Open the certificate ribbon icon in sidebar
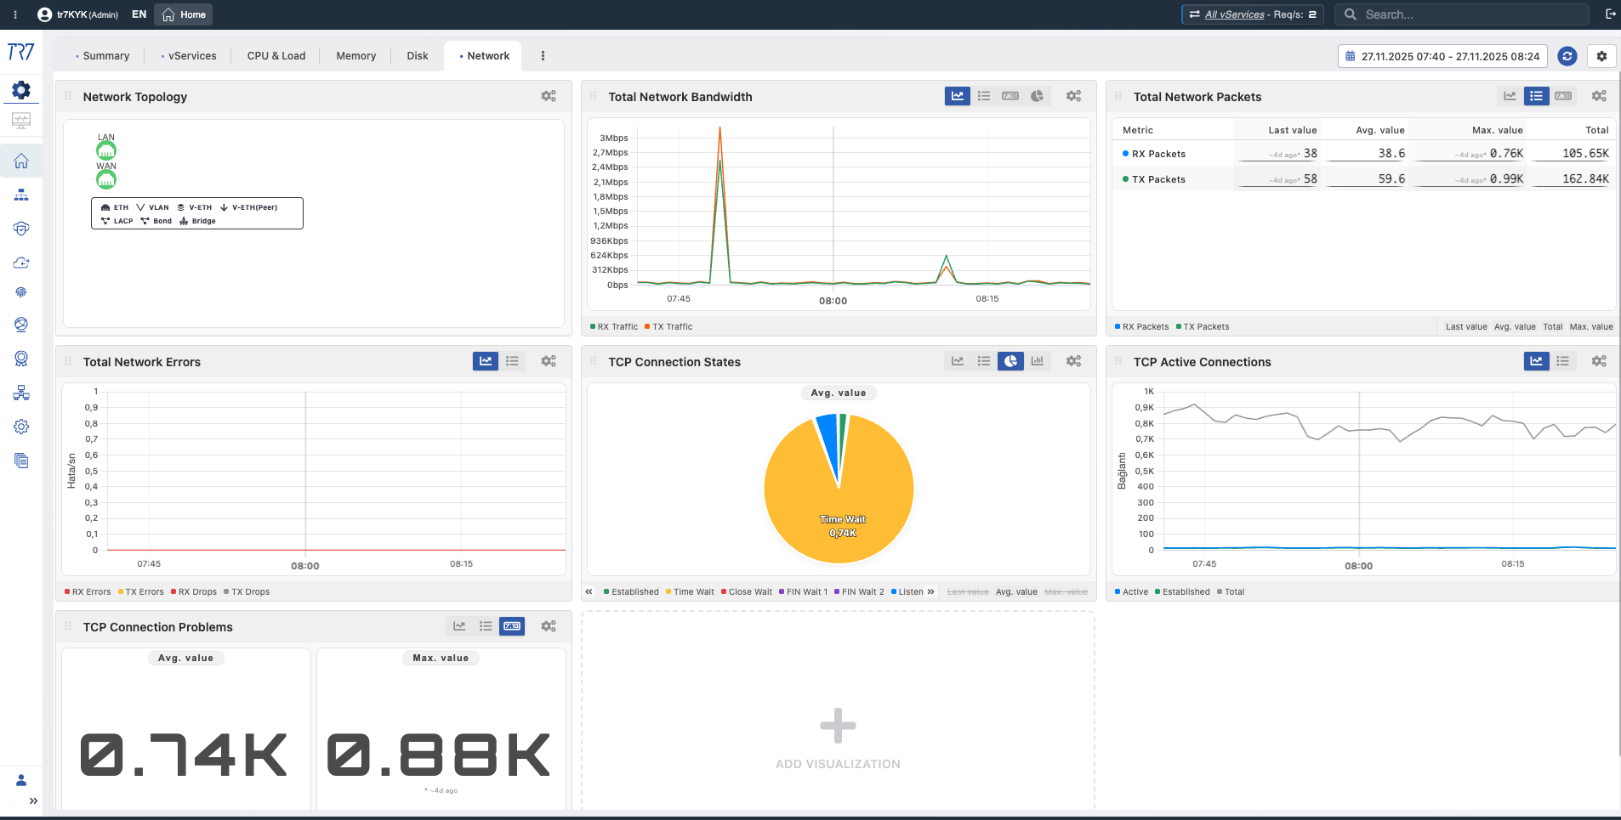The height and width of the screenshot is (820, 1621). pos(21,359)
